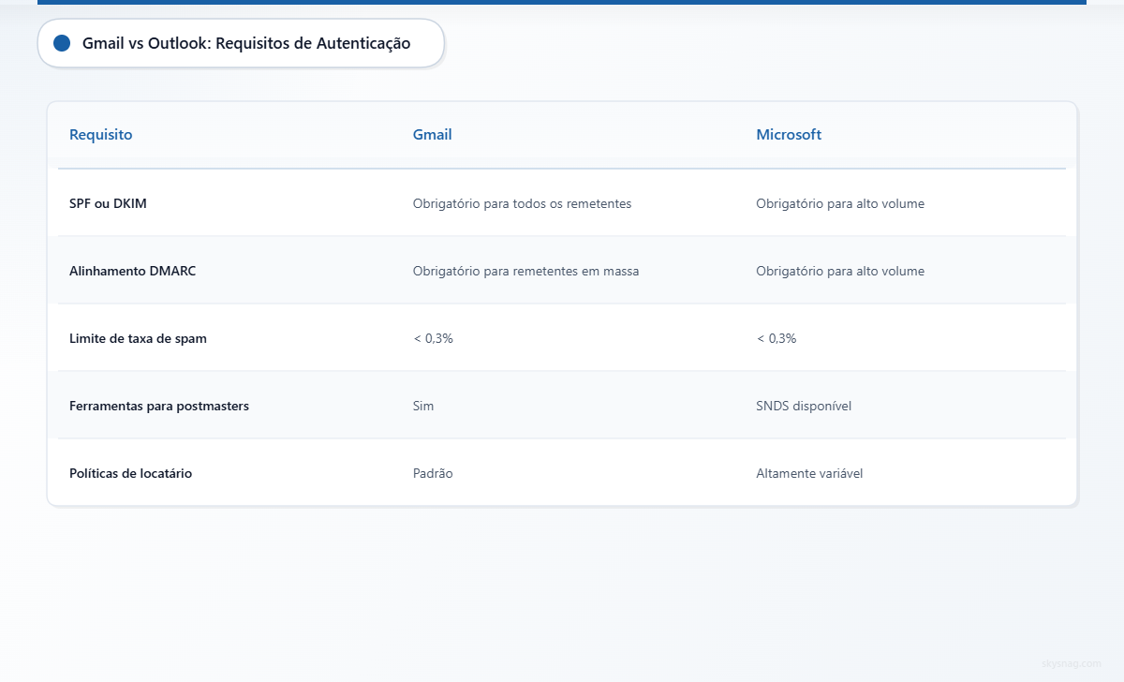This screenshot has width=1124, height=682.
Task: Select the 'Requisito' column header
Action: click(x=101, y=135)
